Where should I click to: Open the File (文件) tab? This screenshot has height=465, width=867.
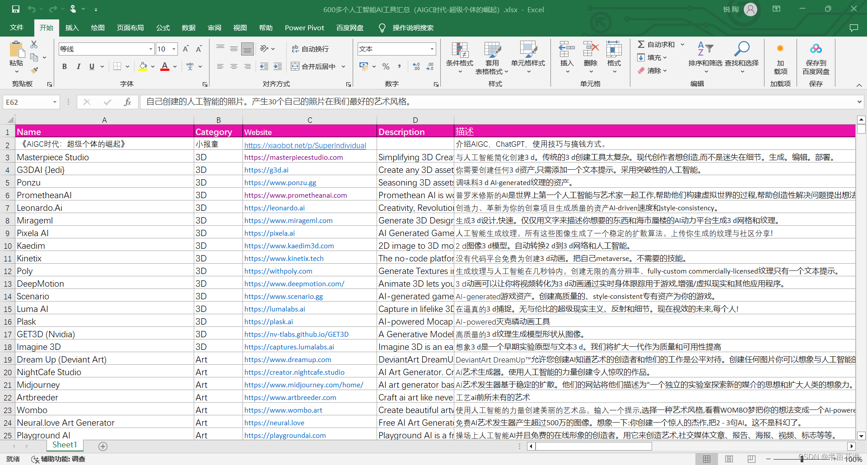point(17,28)
